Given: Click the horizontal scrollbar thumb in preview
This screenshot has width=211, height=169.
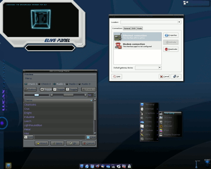Looking at the screenshot, I should pos(69,95).
